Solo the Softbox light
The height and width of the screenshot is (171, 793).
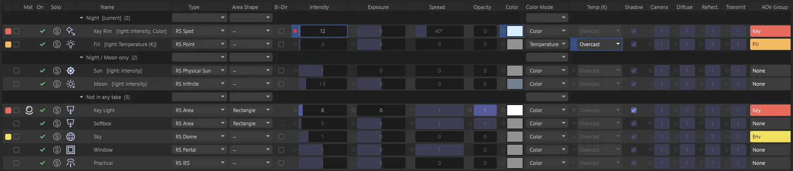coord(57,123)
